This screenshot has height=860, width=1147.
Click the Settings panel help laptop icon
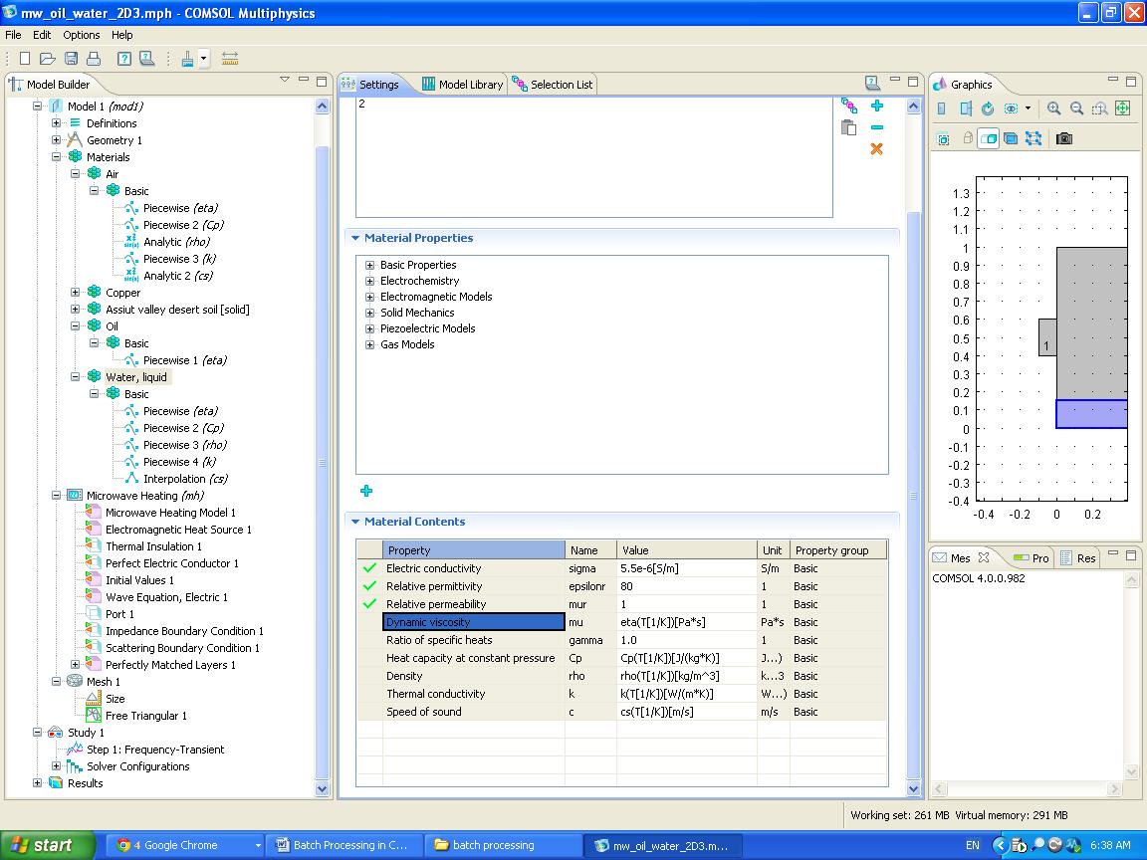[x=872, y=83]
